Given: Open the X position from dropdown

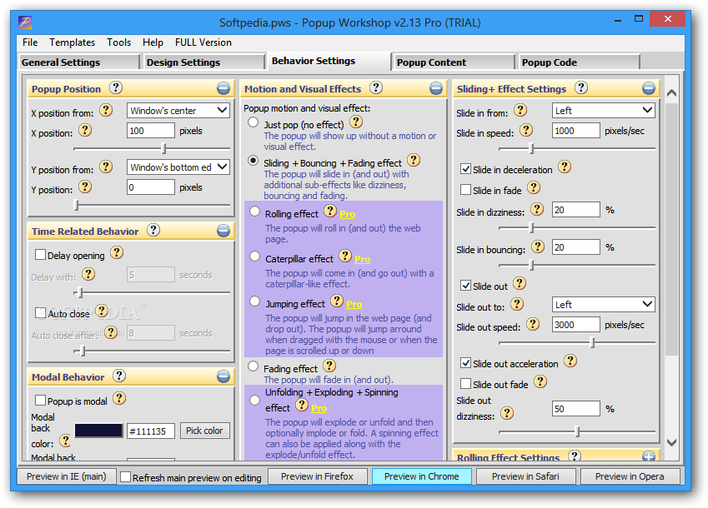Looking at the screenshot, I should (178, 111).
